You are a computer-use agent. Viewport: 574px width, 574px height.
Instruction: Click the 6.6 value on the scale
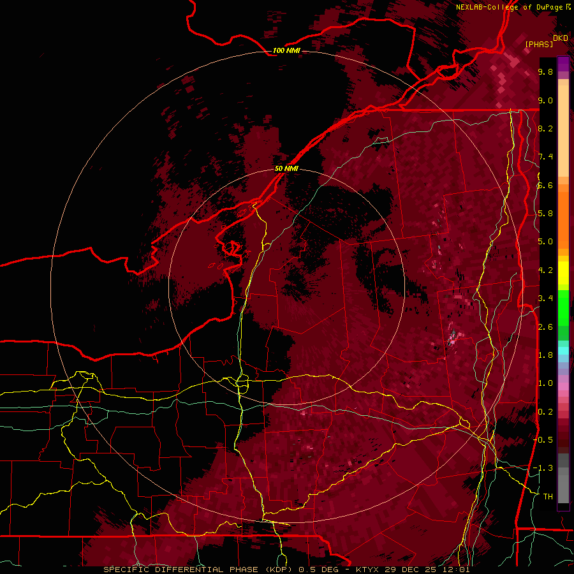pos(545,185)
